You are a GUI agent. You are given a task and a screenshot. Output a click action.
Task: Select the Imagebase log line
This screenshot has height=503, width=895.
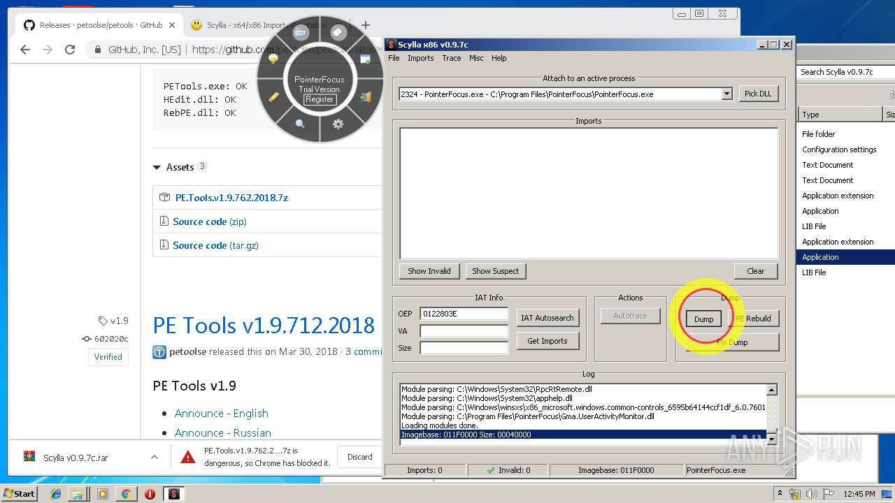pyautogui.click(x=583, y=435)
